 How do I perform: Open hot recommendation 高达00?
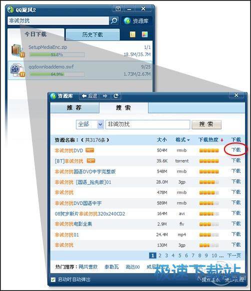pyautogui.click(x=132, y=267)
